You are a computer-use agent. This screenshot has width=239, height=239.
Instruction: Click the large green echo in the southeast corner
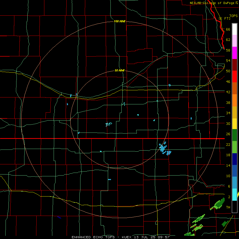(217, 204)
